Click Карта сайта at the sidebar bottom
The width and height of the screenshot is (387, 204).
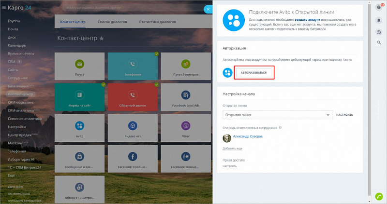click(x=15, y=187)
